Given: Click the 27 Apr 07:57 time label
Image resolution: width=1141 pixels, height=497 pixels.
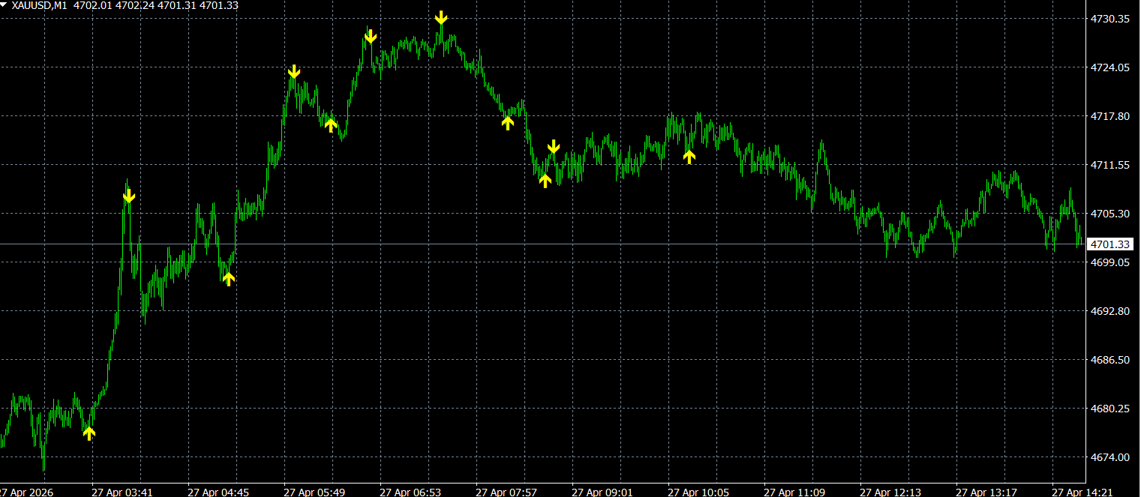Looking at the screenshot, I should (x=506, y=493).
